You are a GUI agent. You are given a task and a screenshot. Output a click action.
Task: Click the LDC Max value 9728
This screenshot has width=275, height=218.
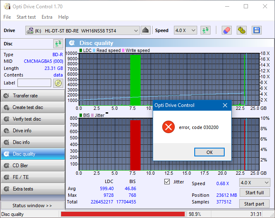click(109, 195)
